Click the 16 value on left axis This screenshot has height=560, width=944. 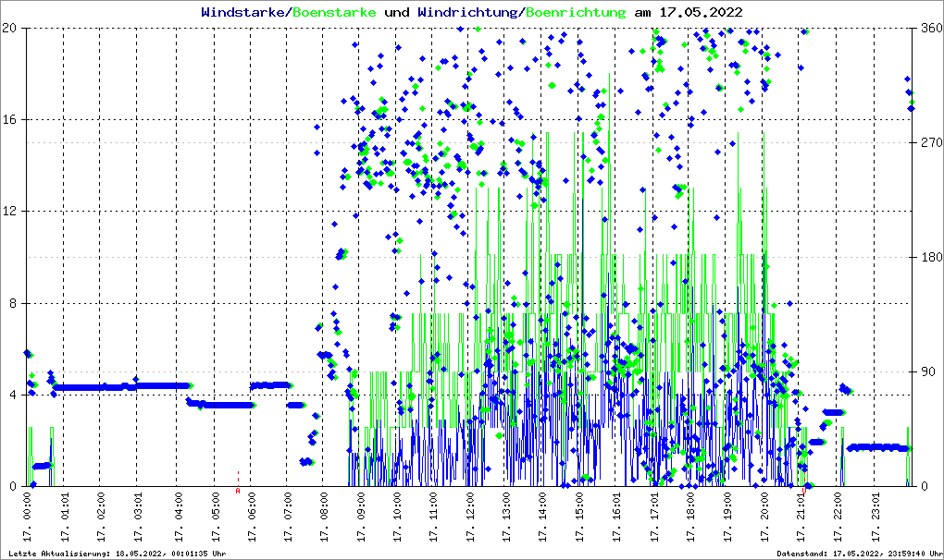tap(12, 120)
